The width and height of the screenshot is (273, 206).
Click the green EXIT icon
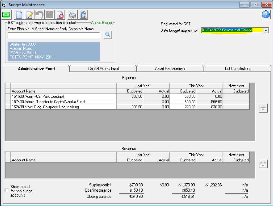[x=6, y=15]
